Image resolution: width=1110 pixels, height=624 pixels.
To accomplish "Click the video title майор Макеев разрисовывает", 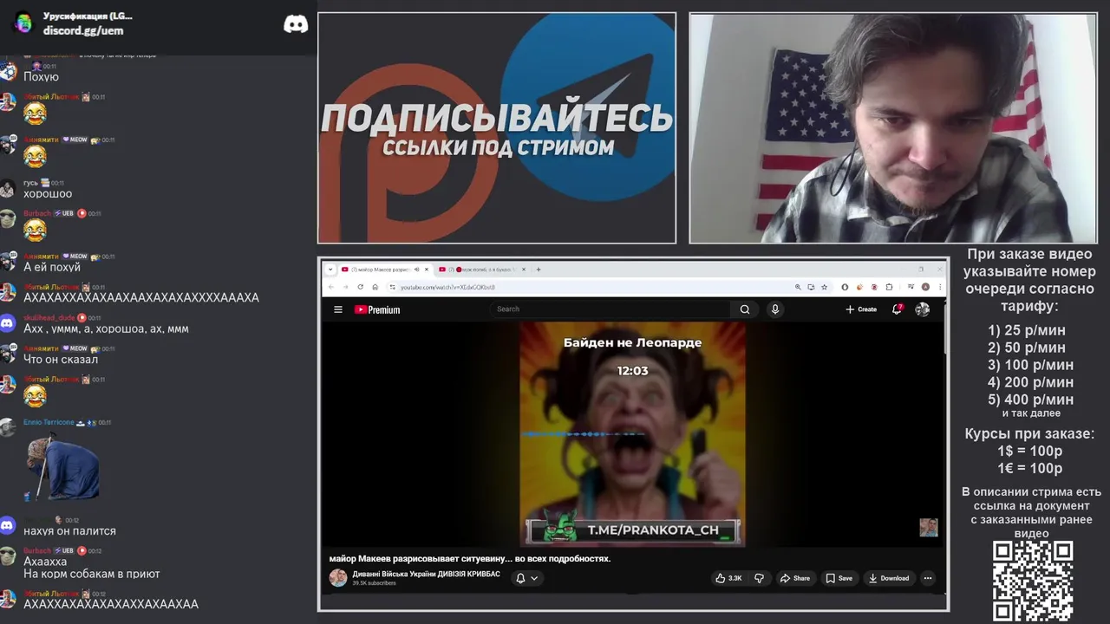I will [470, 558].
